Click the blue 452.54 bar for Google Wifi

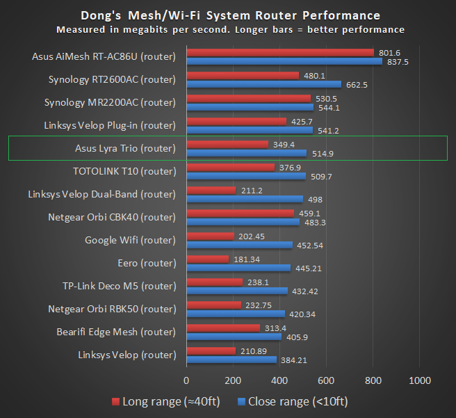point(240,246)
